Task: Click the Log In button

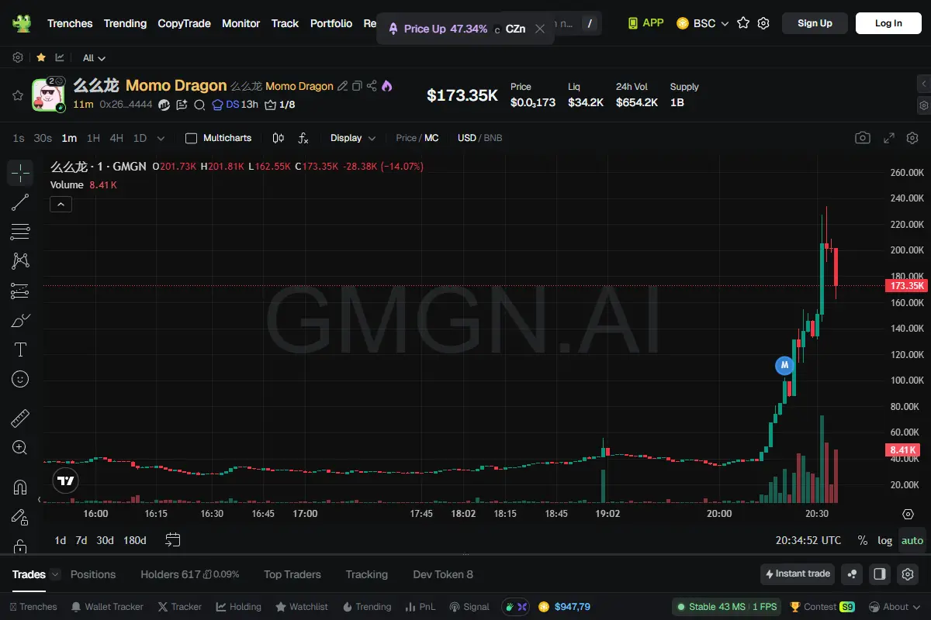Action: coord(888,23)
